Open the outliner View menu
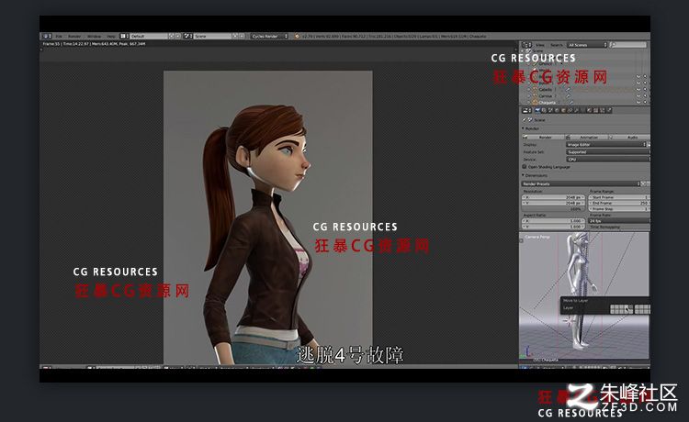689x422 pixels. 539,45
